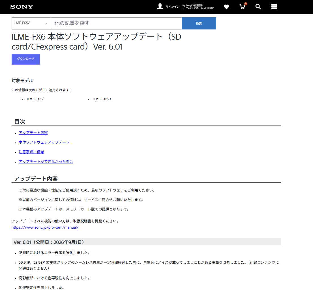Click the 記録時におけるエラー表示を強化しました bullet
Image resolution: width=313 pixels, height=296 pixels.
pyautogui.click(x=55, y=253)
